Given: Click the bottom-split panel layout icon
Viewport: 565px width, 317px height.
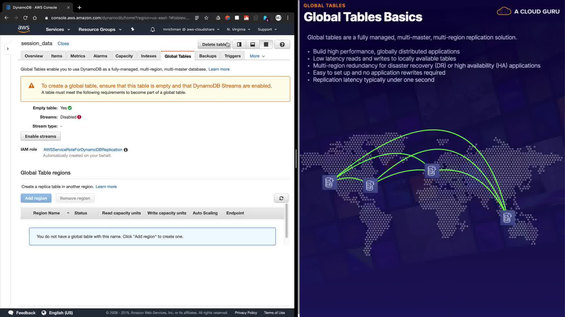Looking at the screenshot, I should [252, 44].
